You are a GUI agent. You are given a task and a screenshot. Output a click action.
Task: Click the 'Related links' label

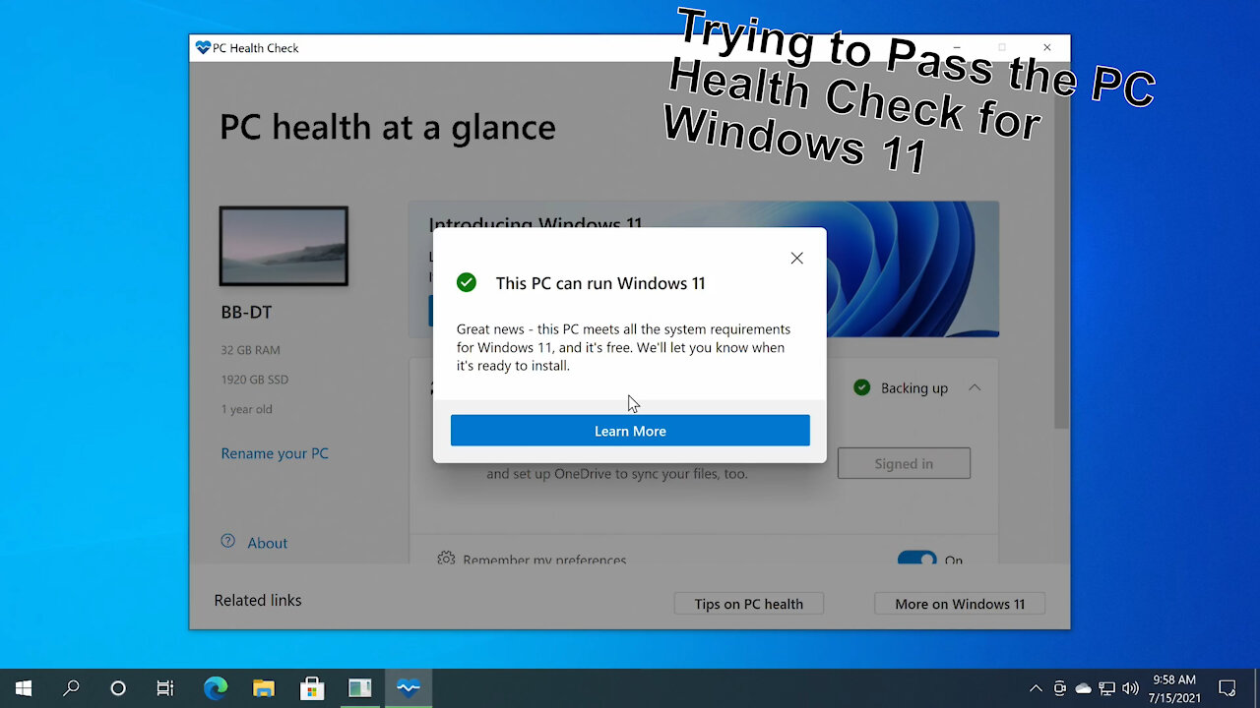(x=258, y=600)
